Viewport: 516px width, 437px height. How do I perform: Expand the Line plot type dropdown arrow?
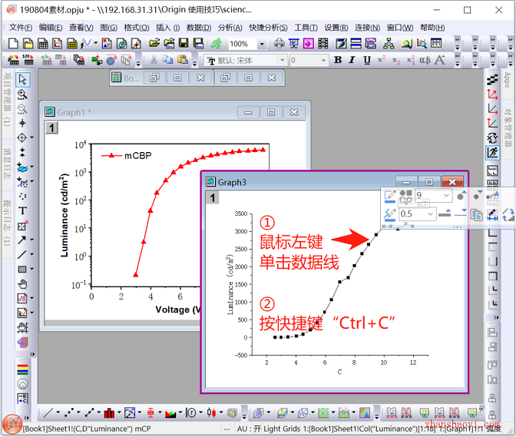(58, 412)
